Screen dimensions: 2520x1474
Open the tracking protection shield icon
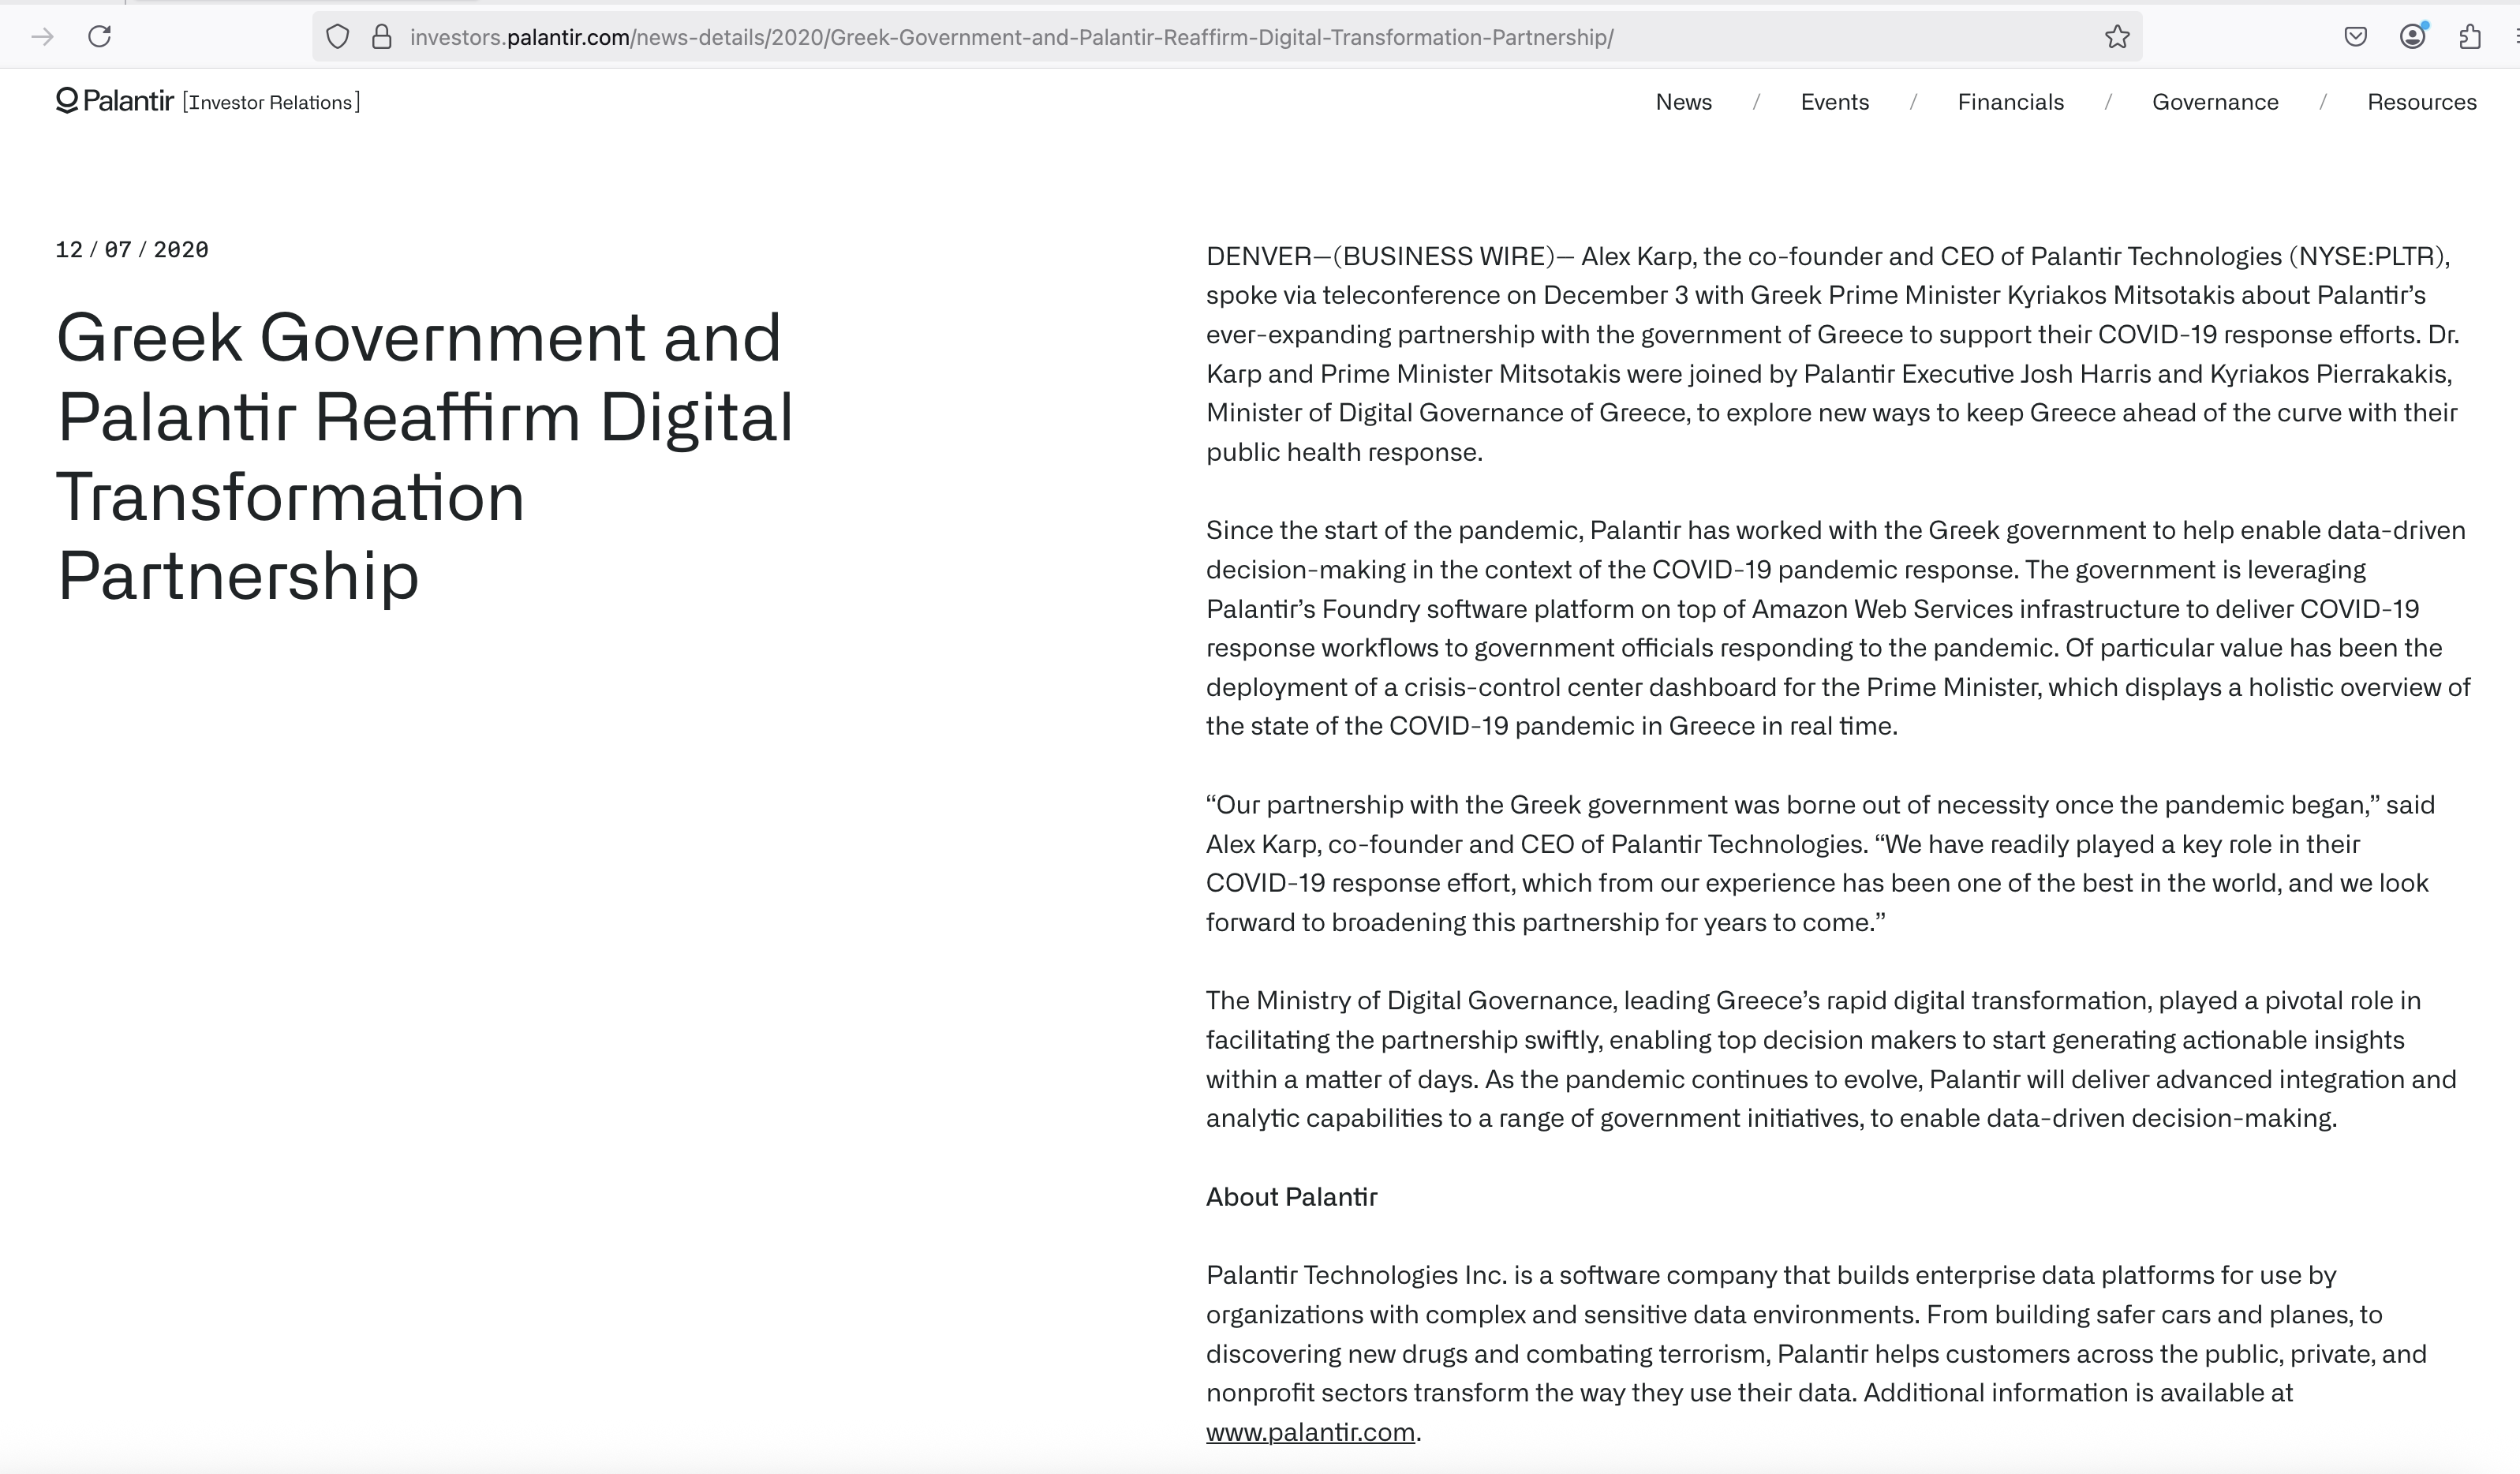338,37
